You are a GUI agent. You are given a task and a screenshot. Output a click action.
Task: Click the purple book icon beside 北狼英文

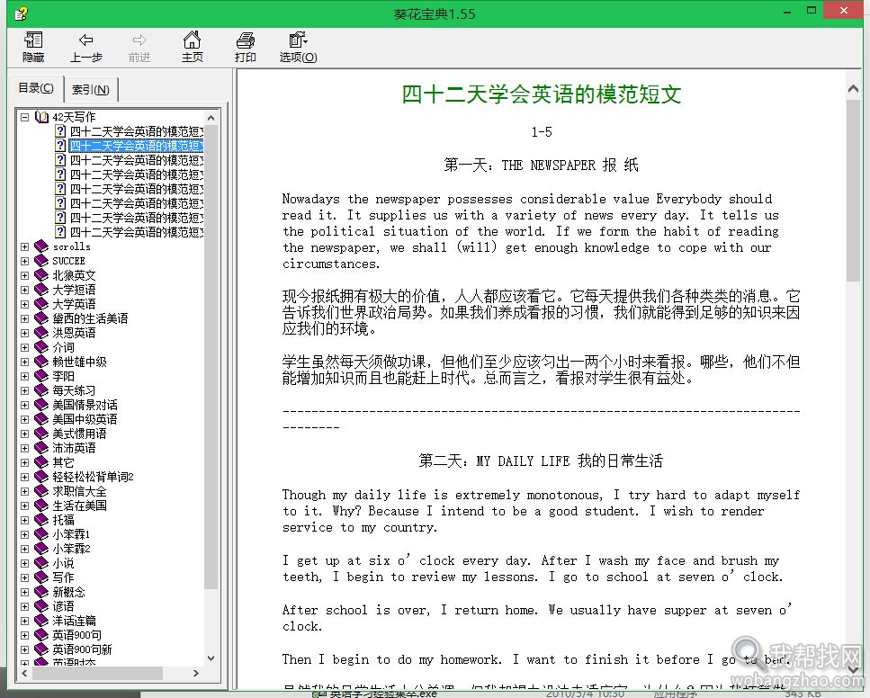click(41, 275)
